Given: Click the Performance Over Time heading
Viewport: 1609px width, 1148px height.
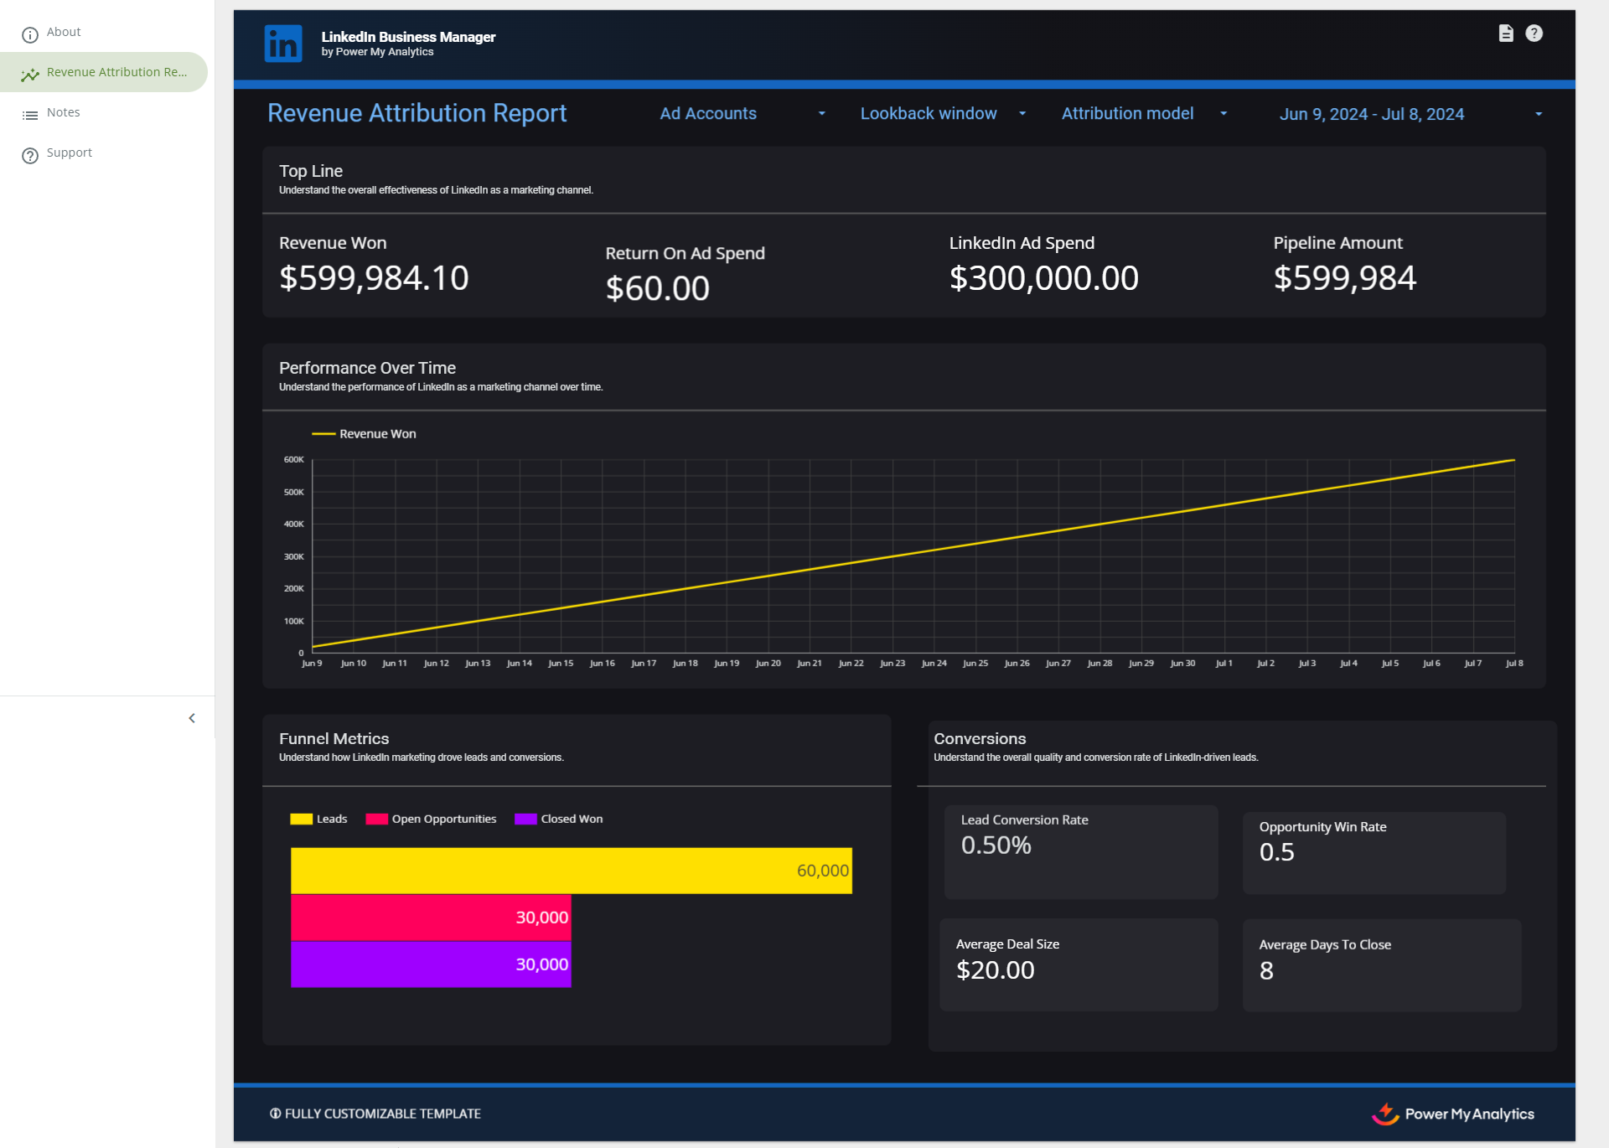Looking at the screenshot, I should pos(367,368).
